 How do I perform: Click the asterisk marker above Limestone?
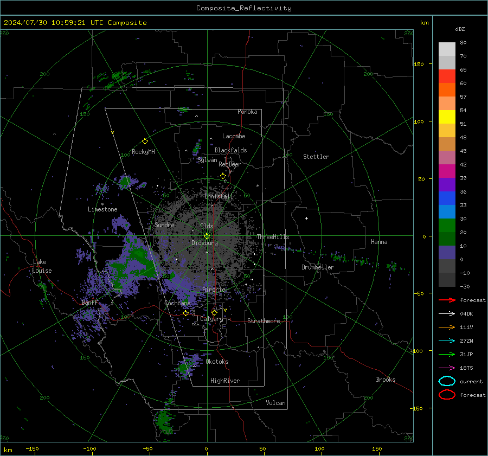point(102,204)
